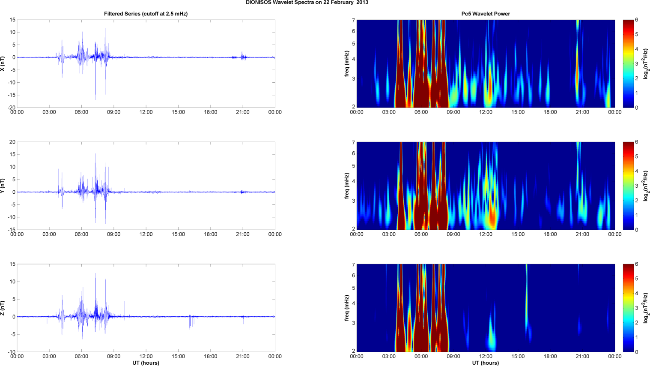Click the log2(nT²/Hz) label of Z colorbar
Viewport: 650px width, 366px height.
[646, 308]
